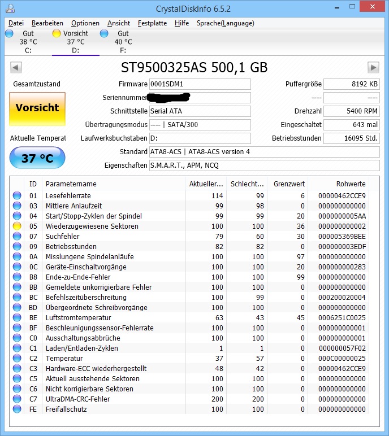This screenshot has width=389, height=436.
Task: Click the Firmware field 0001SDM1
Action: (200, 84)
